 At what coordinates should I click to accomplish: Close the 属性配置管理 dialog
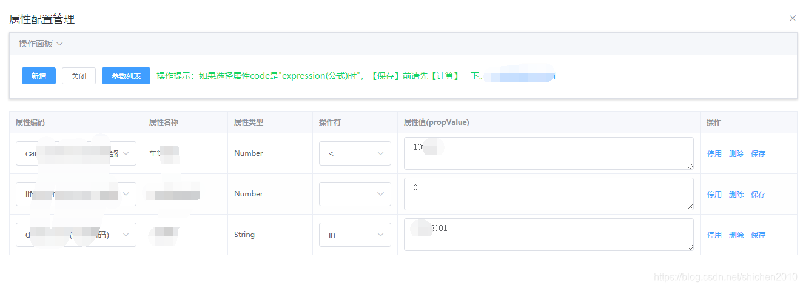click(792, 18)
